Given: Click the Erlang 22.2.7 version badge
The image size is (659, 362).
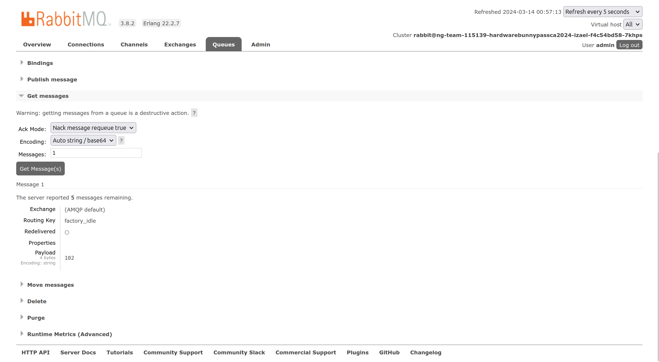Looking at the screenshot, I should (161, 23).
